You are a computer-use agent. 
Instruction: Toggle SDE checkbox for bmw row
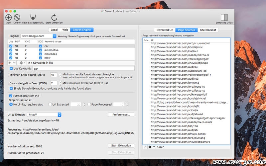pyautogui.click(x=40, y=58)
